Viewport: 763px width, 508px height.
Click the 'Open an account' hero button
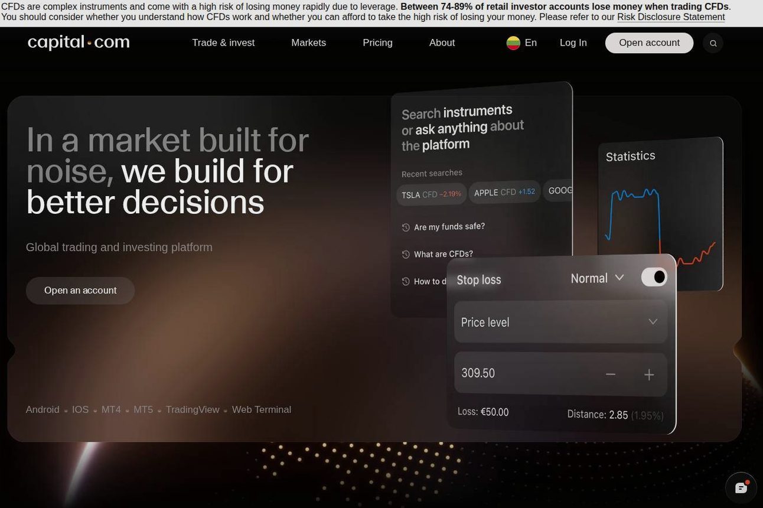pos(80,291)
